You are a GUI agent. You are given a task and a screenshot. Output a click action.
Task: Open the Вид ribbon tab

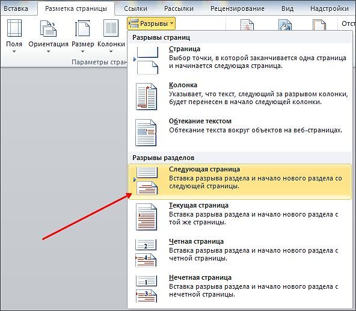pos(287,8)
